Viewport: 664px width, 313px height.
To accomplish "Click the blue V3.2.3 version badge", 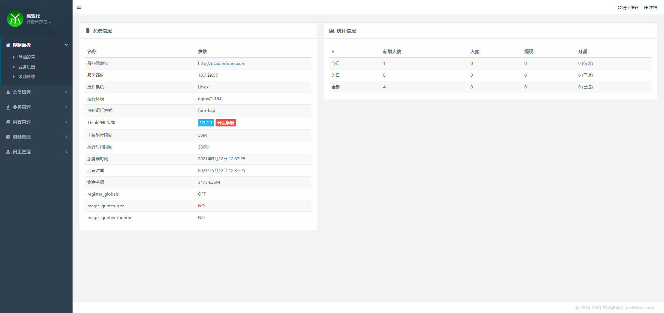I will tap(206, 123).
